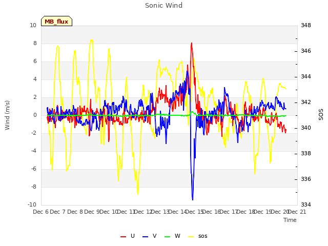Click the MB_flux label box
This screenshot has width=328, height=246.
click(x=57, y=21)
